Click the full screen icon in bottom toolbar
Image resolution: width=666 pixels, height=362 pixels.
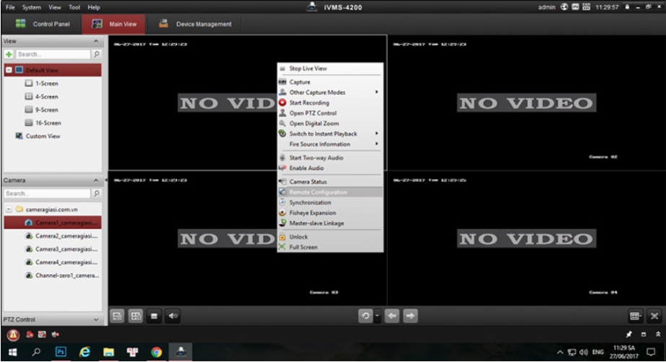point(654,316)
